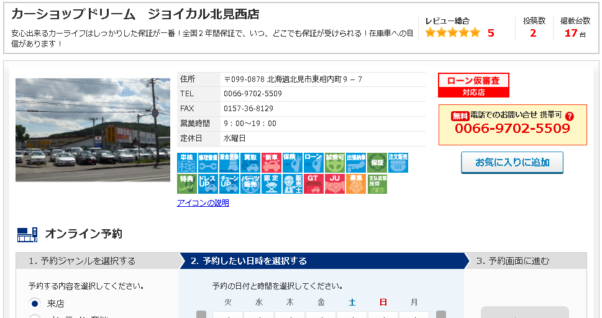Click business hours 9:00～19:00
The height and width of the screenshot is (318, 602).
tap(250, 124)
